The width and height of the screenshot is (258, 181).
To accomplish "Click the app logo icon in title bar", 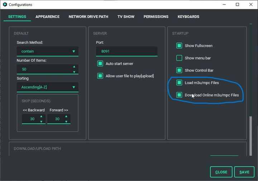I will tap(5, 4).
